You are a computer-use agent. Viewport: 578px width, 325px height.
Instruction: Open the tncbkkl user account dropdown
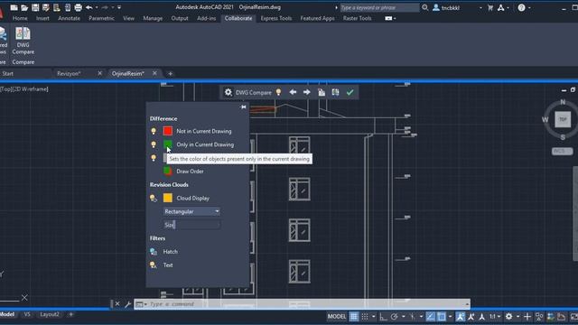(x=480, y=7)
